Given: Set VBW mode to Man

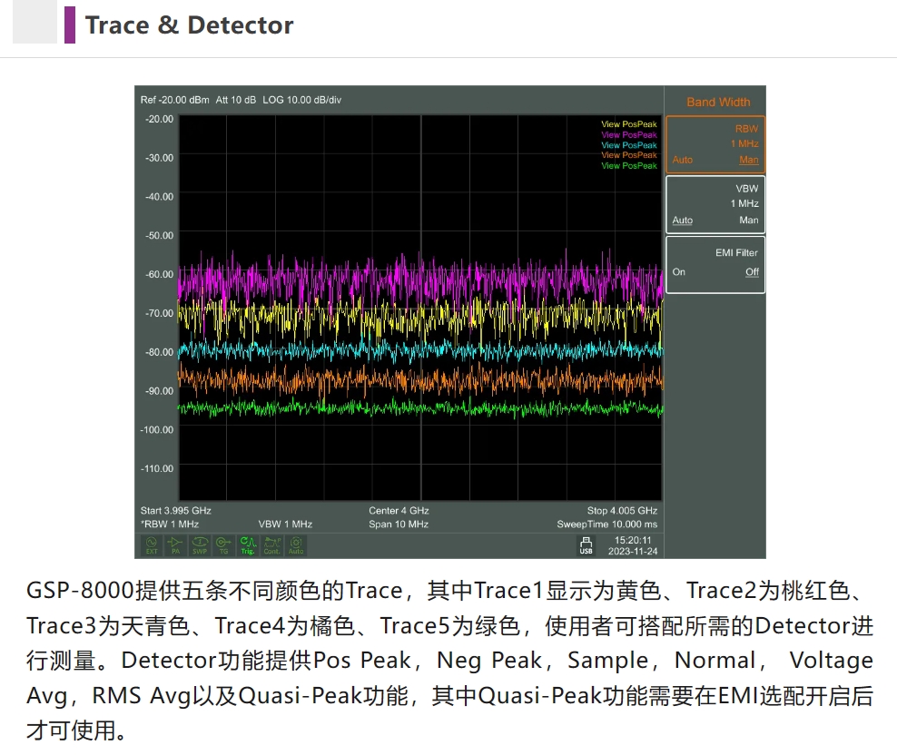Looking at the screenshot, I should click(748, 221).
